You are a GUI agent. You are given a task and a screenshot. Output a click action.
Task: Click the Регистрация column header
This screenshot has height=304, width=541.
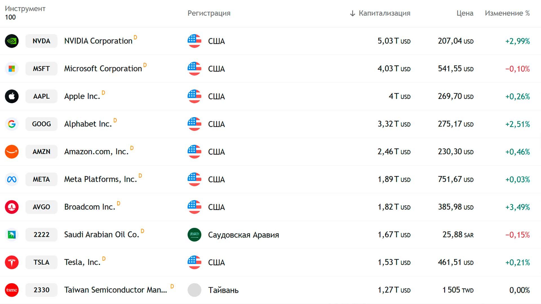209,13
